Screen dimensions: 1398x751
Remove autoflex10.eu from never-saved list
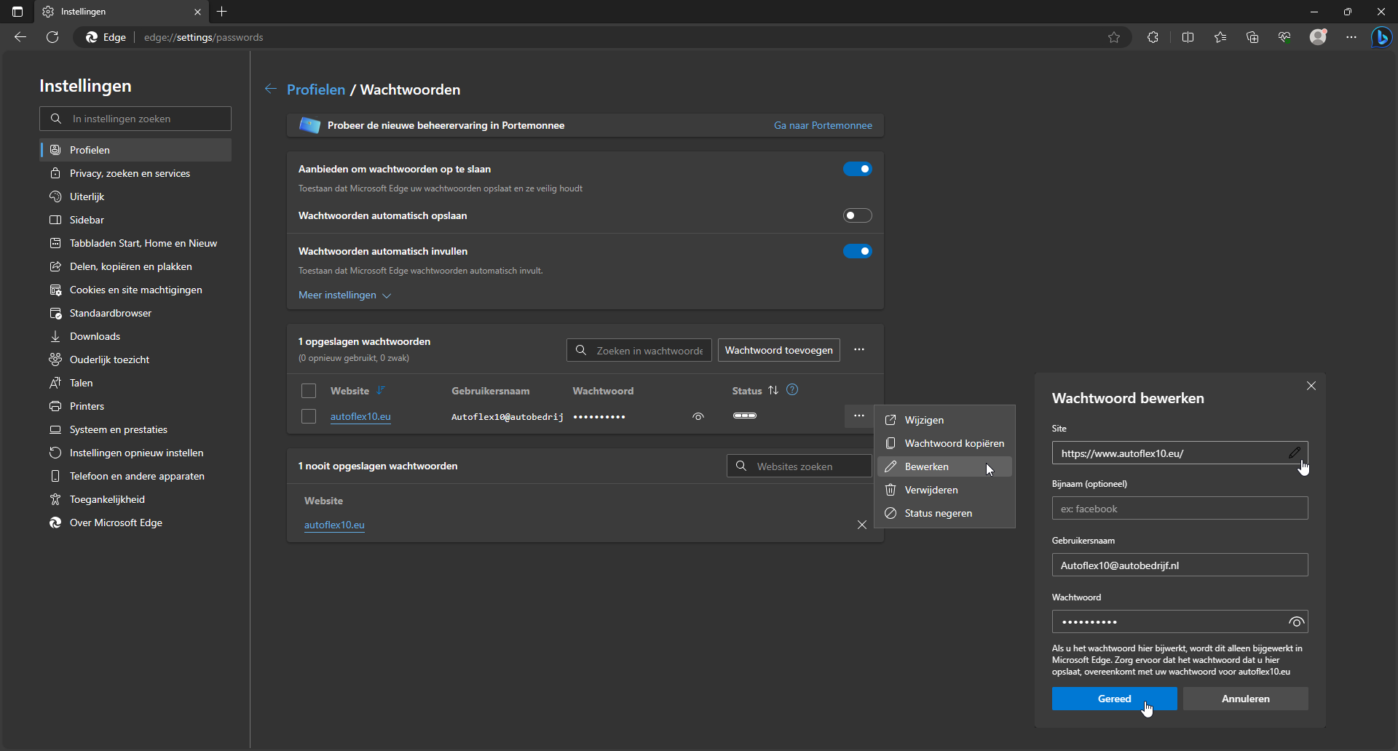click(861, 525)
